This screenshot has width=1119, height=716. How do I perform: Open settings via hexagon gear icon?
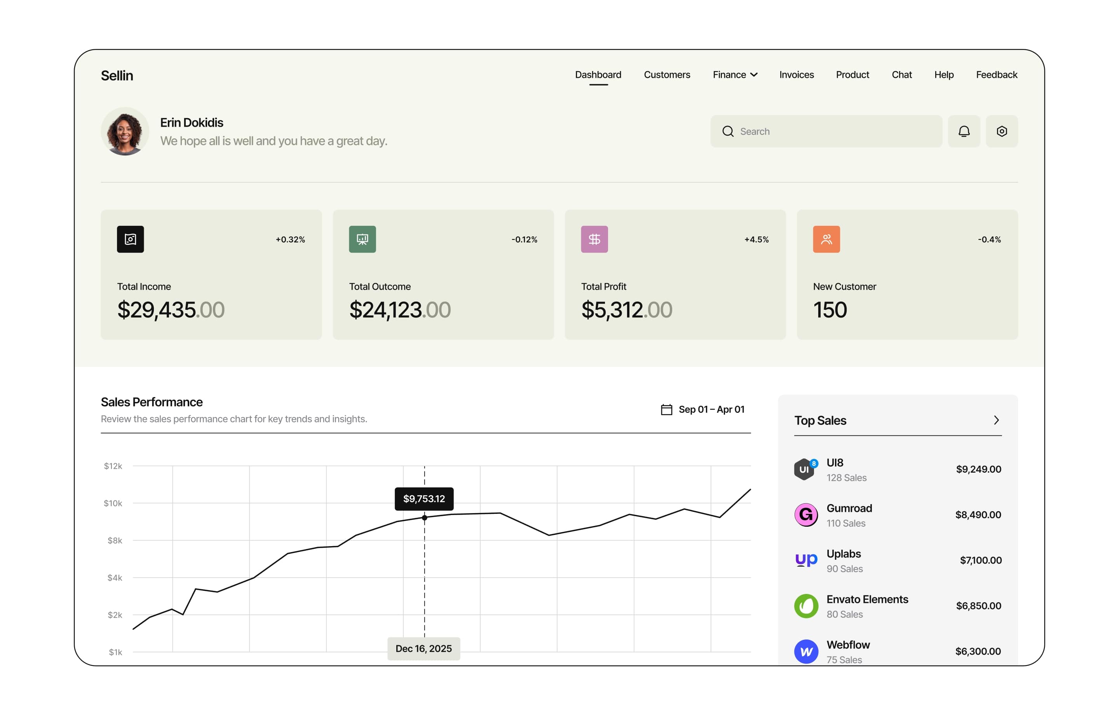pos(1001,131)
